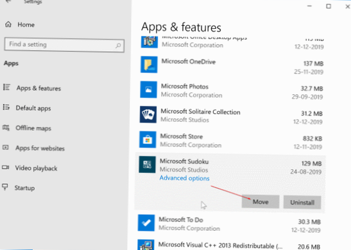The width and height of the screenshot is (351, 250).
Task: Click the Microsoft Sudoku app title
Action: coord(184,162)
